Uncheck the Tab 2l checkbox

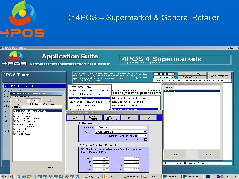click(x=15, y=132)
